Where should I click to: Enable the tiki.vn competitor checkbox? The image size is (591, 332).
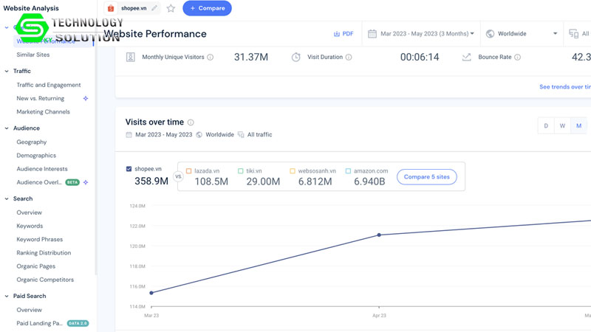[241, 171]
